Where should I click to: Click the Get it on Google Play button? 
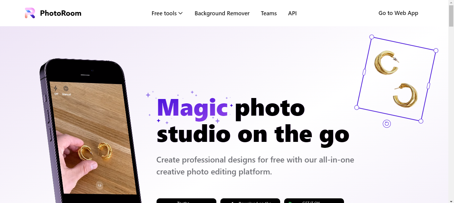pos(314,201)
